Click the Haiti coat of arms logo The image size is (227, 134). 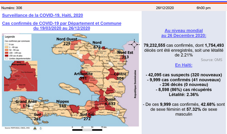coord(35,128)
